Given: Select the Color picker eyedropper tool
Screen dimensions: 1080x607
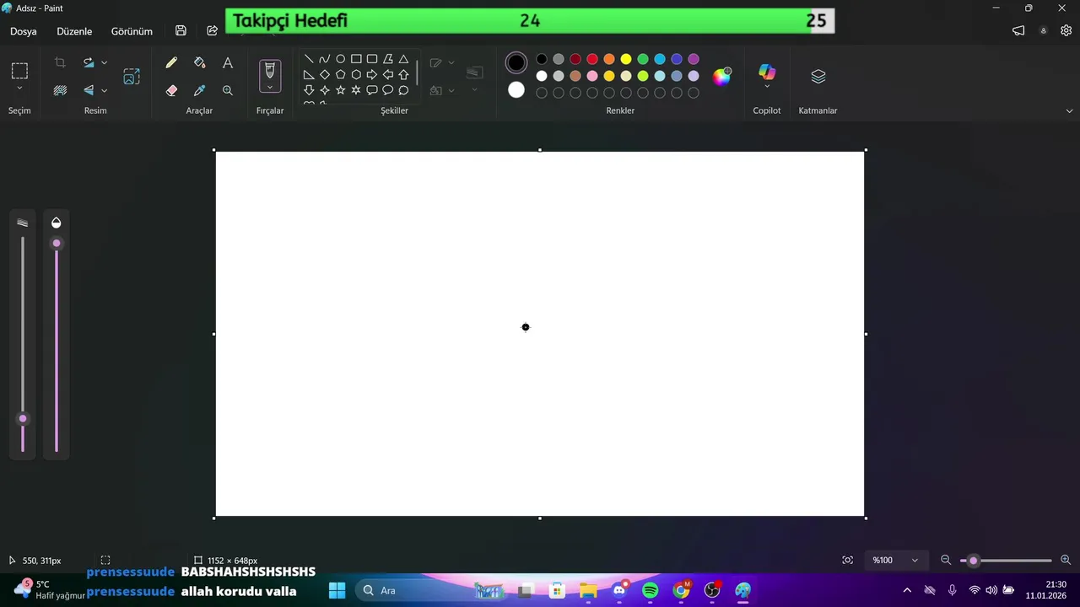Looking at the screenshot, I should click(x=200, y=90).
